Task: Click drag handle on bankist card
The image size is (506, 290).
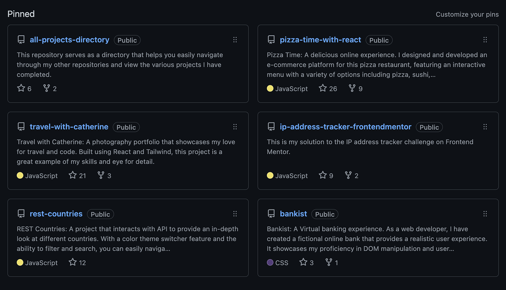Action: [x=485, y=214]
